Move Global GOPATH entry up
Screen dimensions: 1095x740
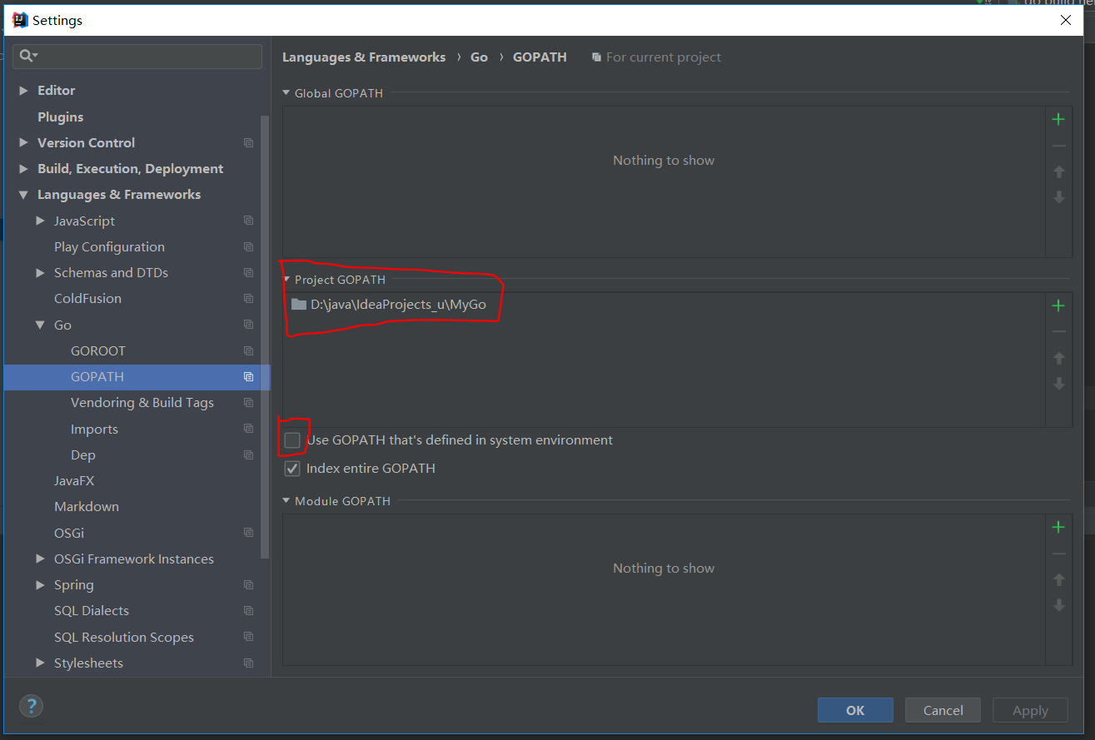coord(1058,171)
